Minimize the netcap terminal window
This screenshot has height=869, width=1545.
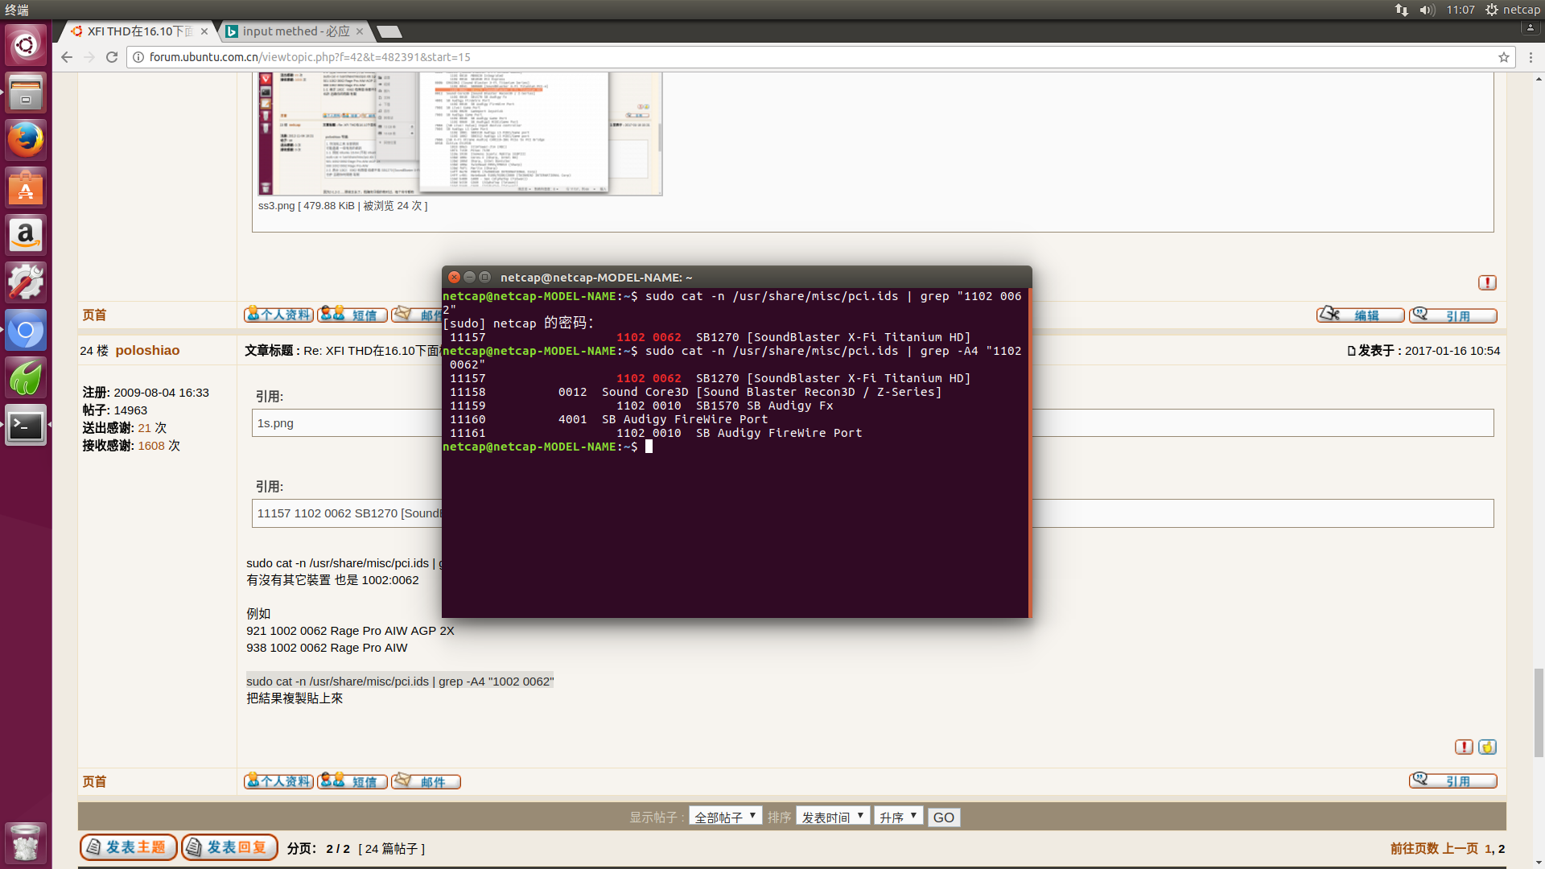469,277
